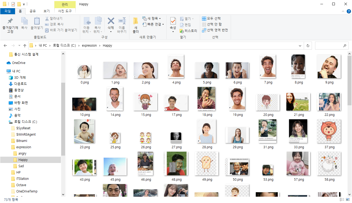Image resolution: width=352 pixels, height=203 pixels.
Task: Open the 파일 file tab
Action: 8,11
